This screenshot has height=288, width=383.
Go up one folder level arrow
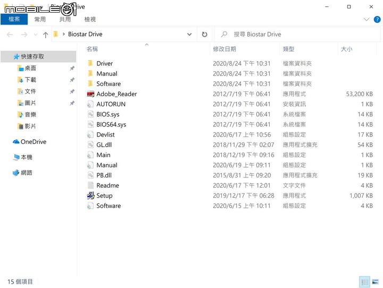coord(45,35)
